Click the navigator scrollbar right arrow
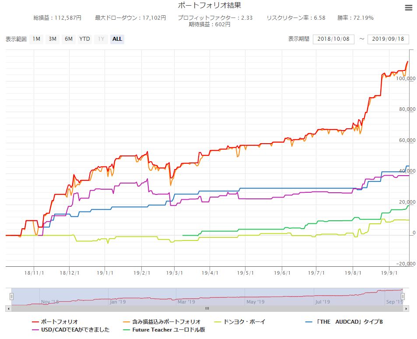 [x=406, y=309]
